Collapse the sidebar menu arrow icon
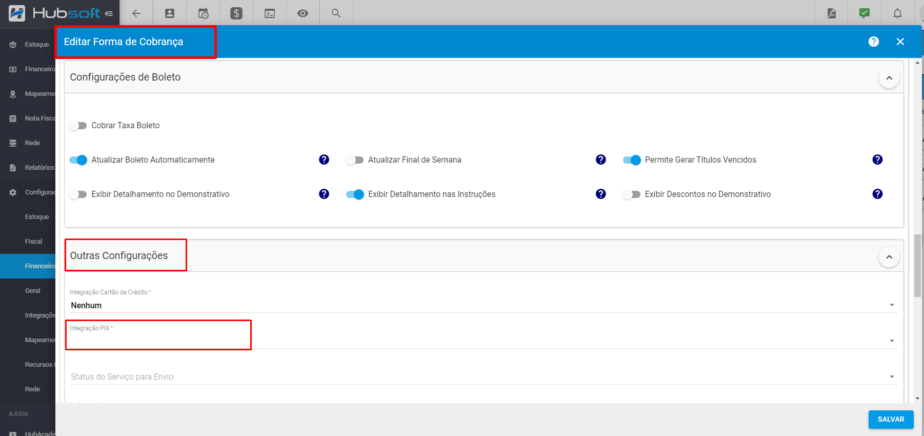Screen dimensions: 924x436 tap(109, 13)
